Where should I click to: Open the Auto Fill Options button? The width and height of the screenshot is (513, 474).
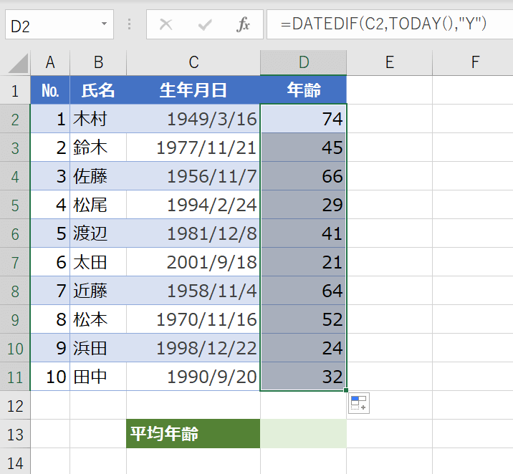point(359,404)
